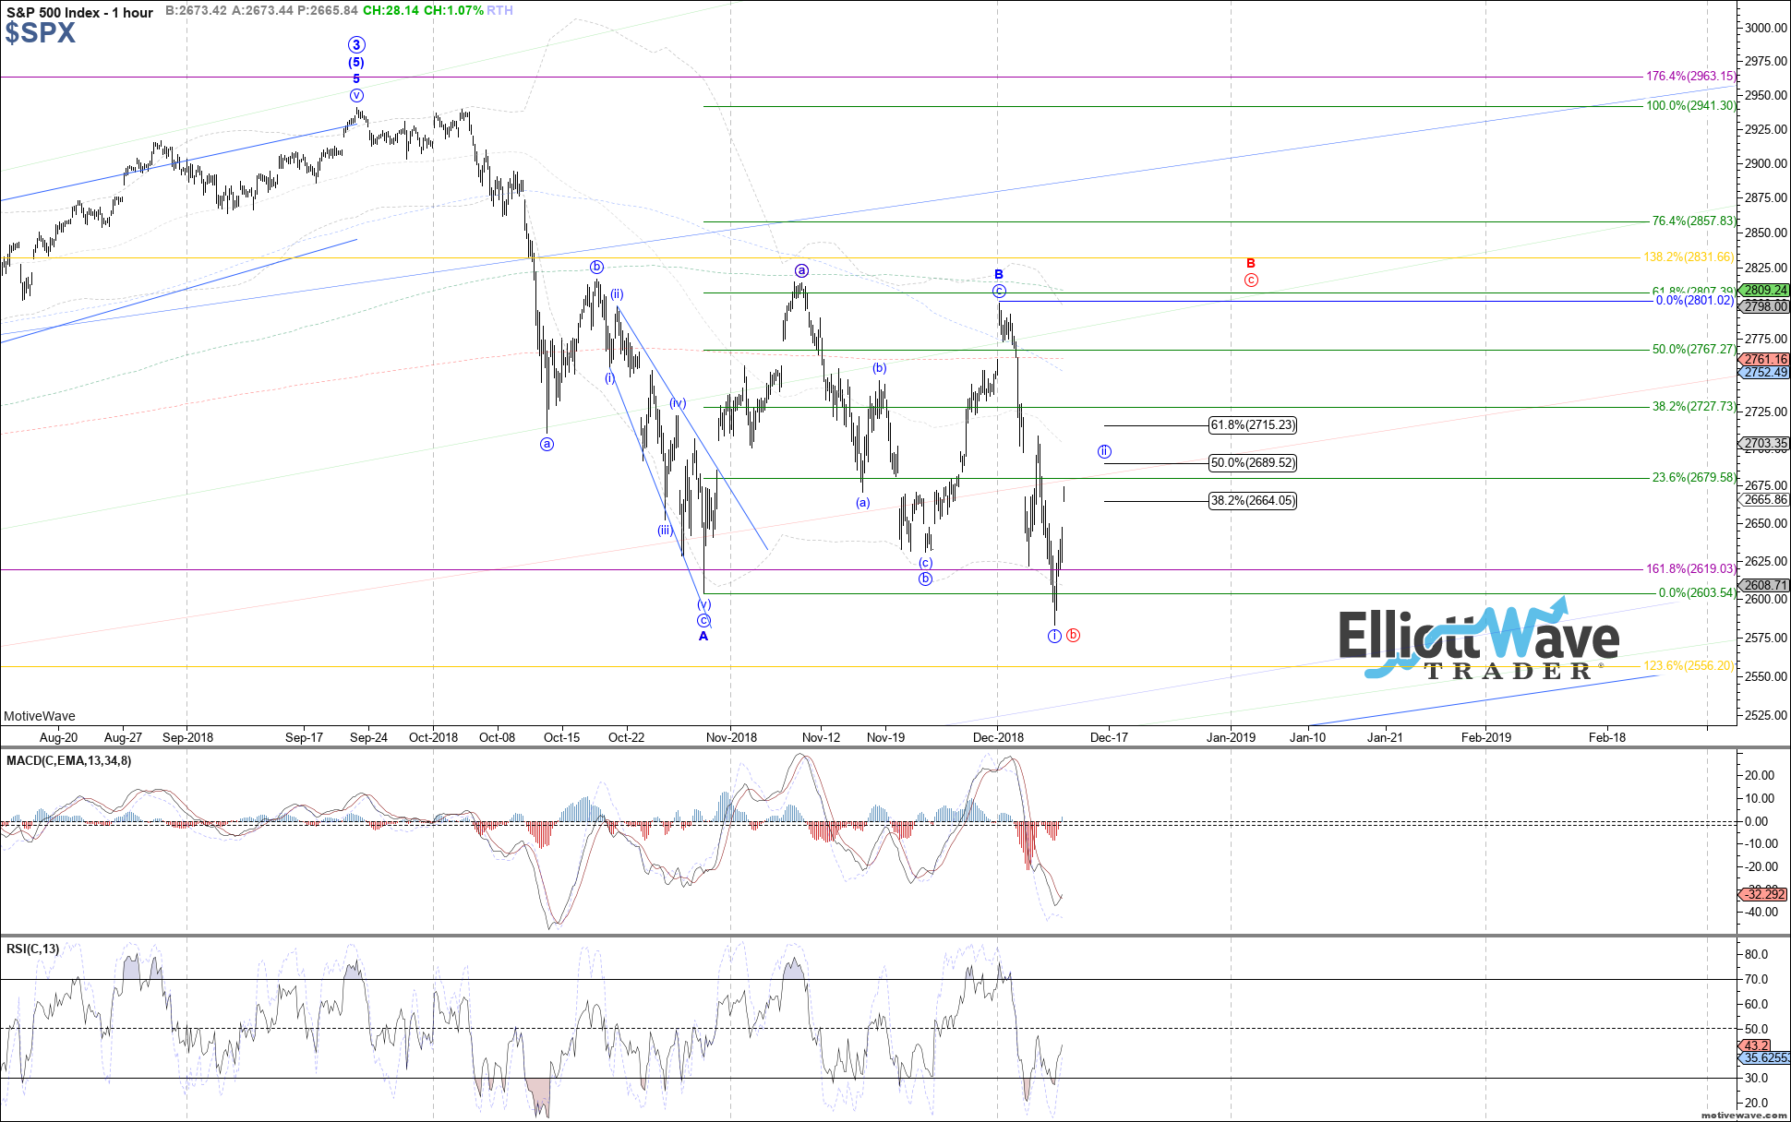
Task: Click the 35.6255 RSI value tag
Action: (1764, 1059)
